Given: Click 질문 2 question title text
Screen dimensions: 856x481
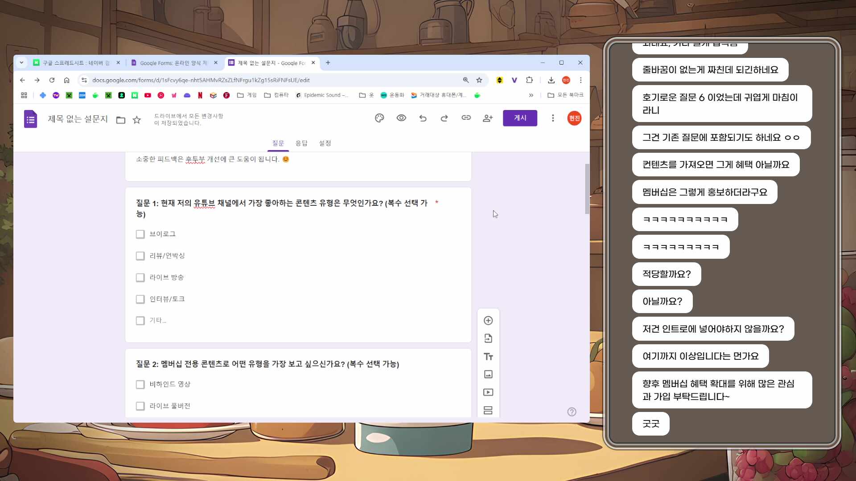Looking at the screenshot, I should pos(267,364).
